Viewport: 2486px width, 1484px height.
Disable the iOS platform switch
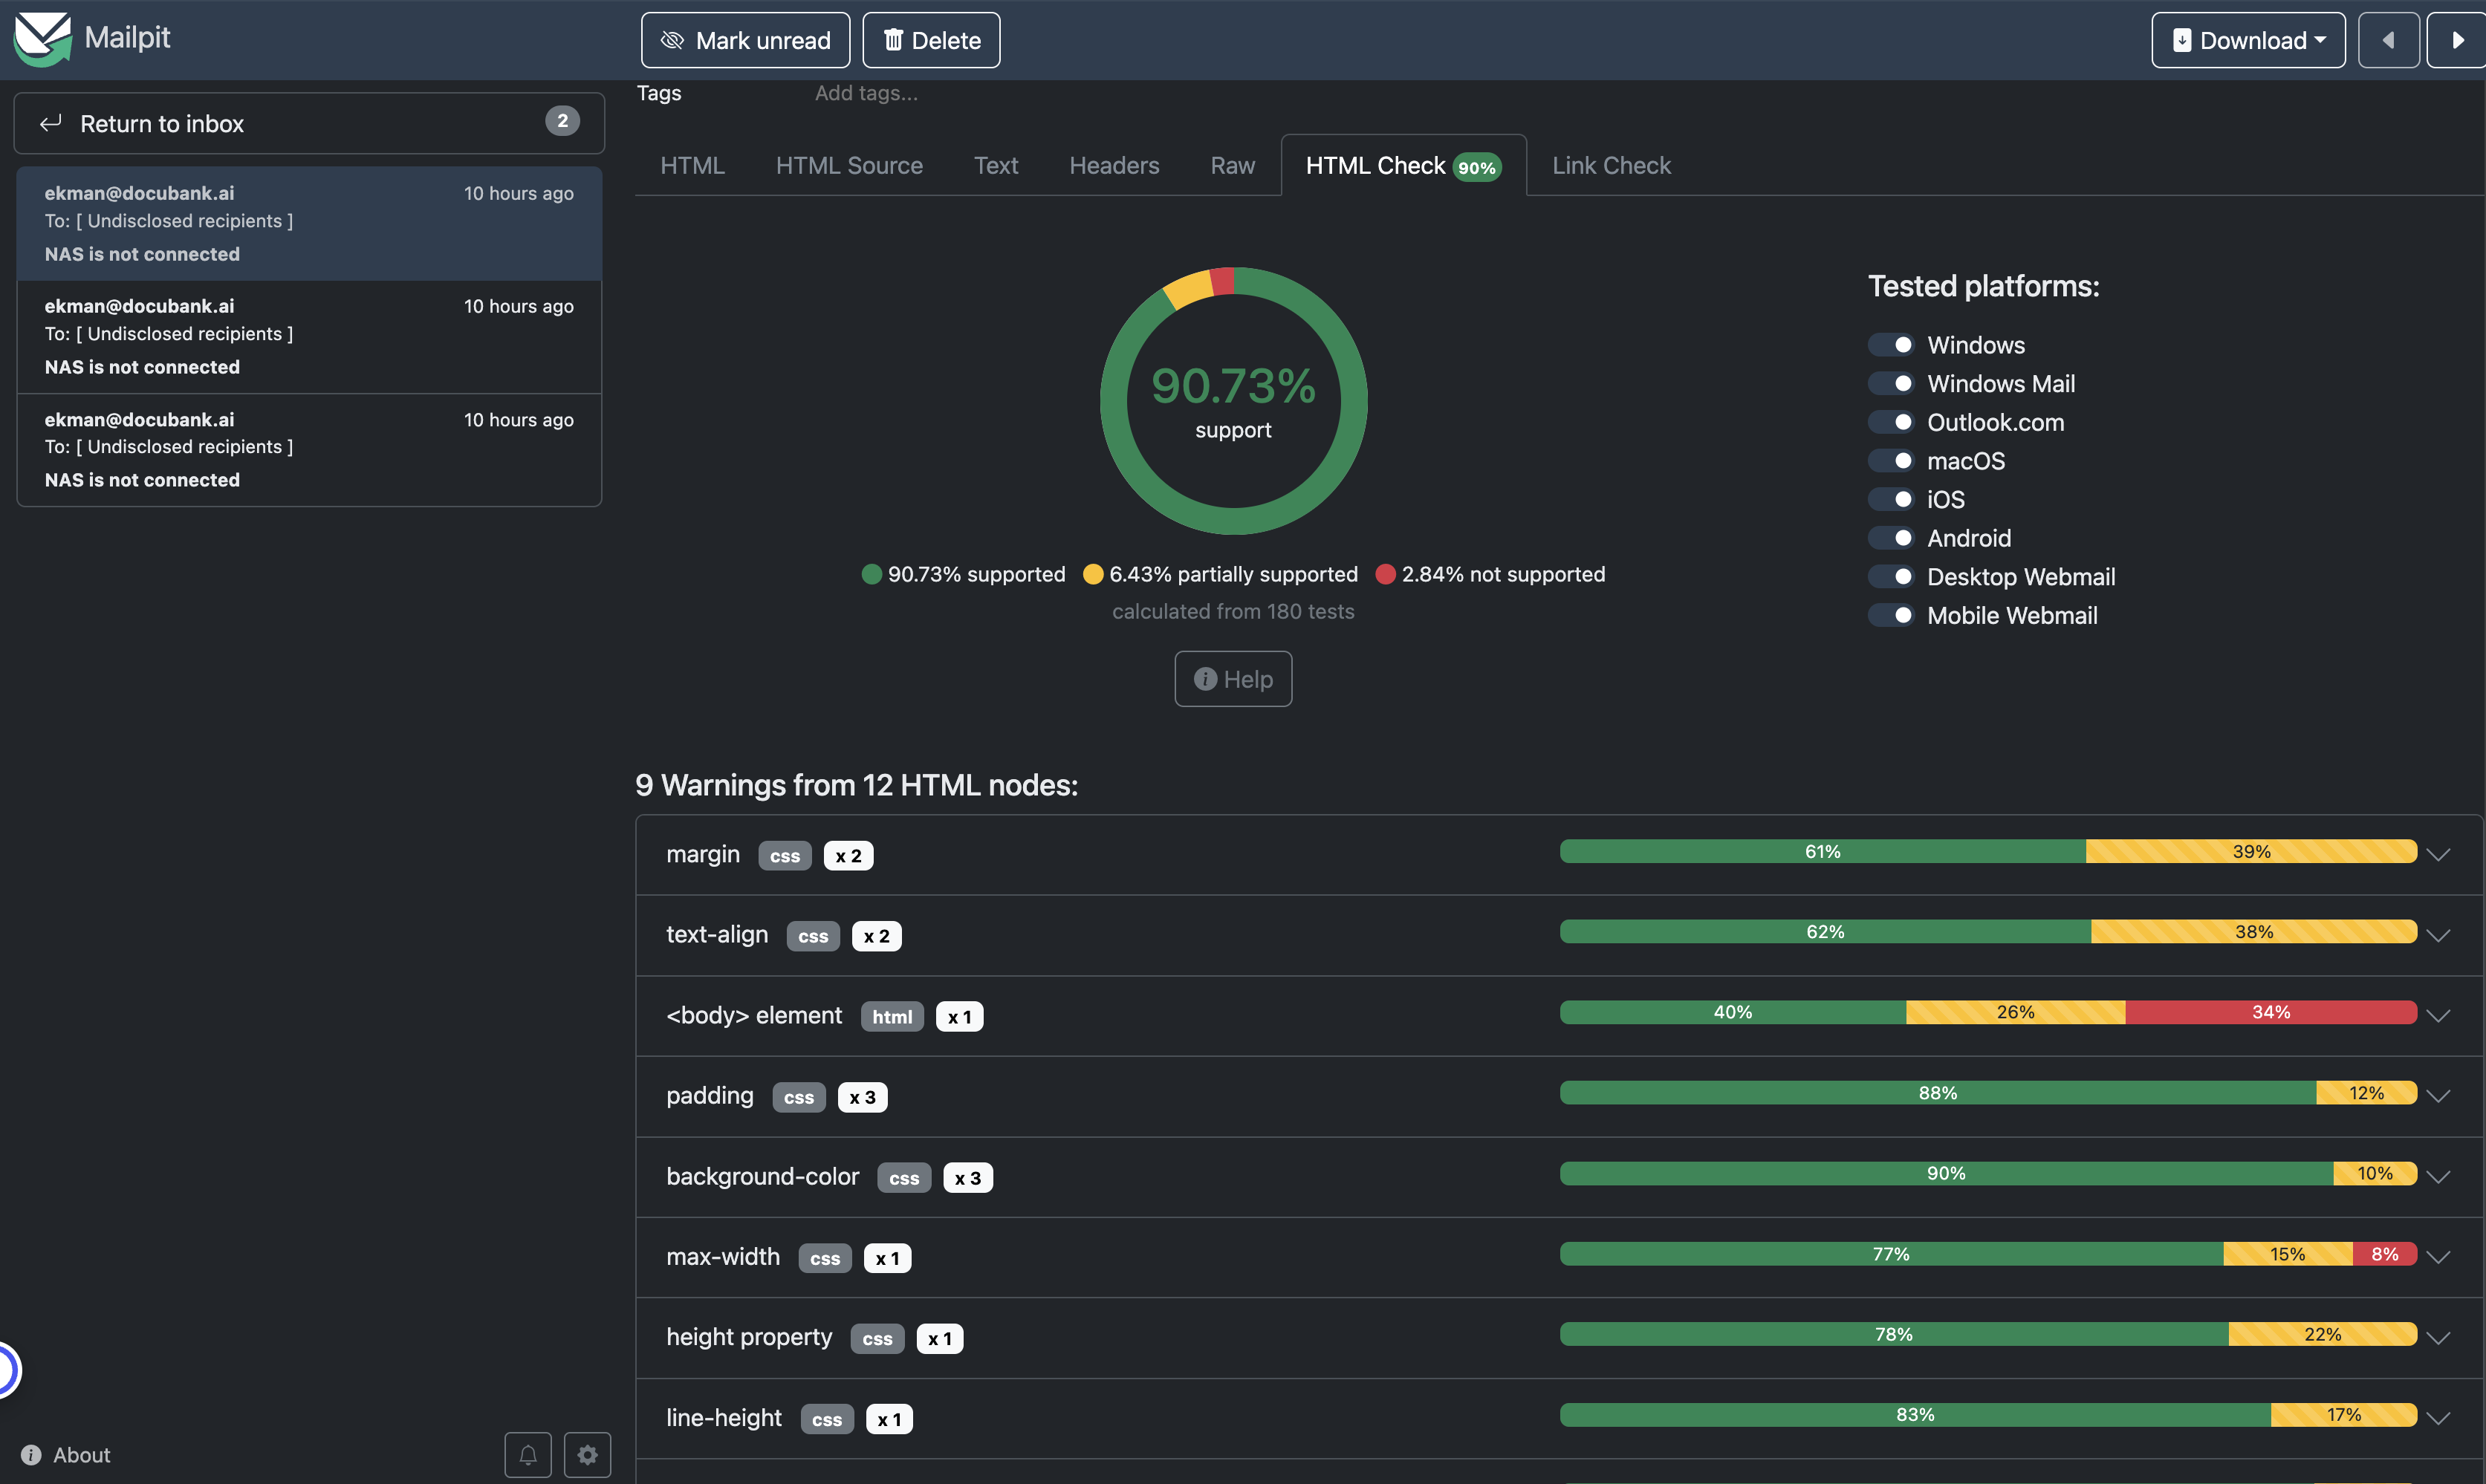[x=1891, y=499]
